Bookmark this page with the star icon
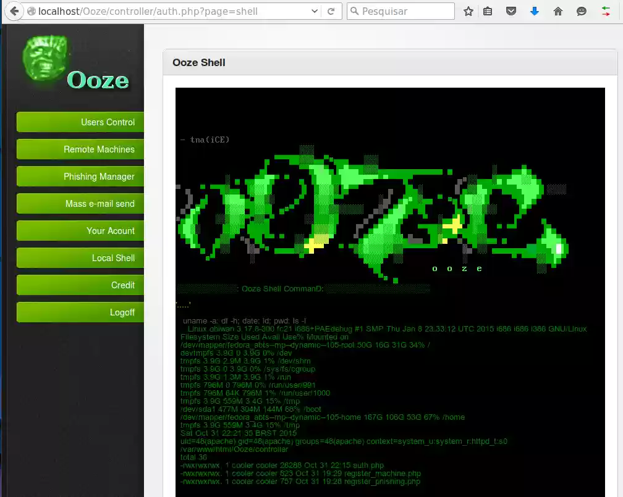Image resolution: width=623 pixels, height=497 pixels. coord(468,10)
